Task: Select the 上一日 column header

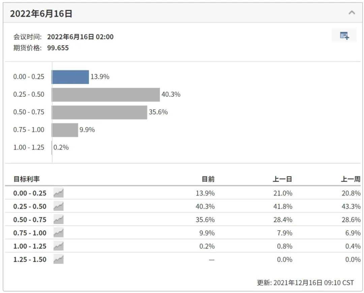Action: click(x=282, y=179)
